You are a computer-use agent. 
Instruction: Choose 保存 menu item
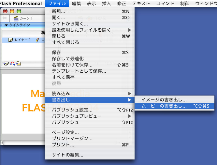90,52
